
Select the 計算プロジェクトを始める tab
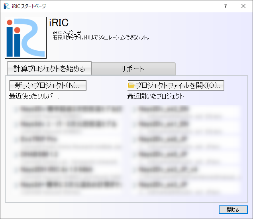(x=49, y=68)
